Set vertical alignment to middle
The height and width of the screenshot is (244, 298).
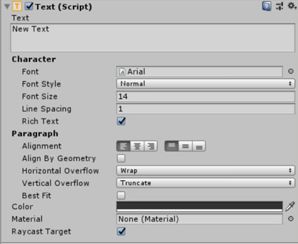(185, 146)
